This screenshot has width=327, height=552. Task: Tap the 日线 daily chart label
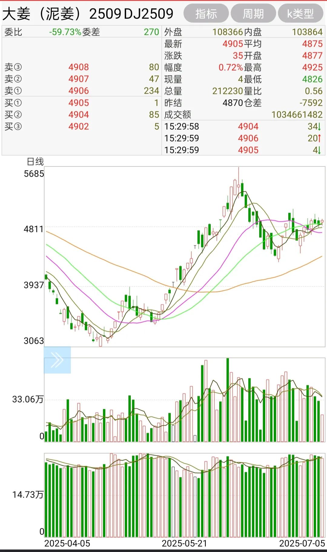point(35,162)
